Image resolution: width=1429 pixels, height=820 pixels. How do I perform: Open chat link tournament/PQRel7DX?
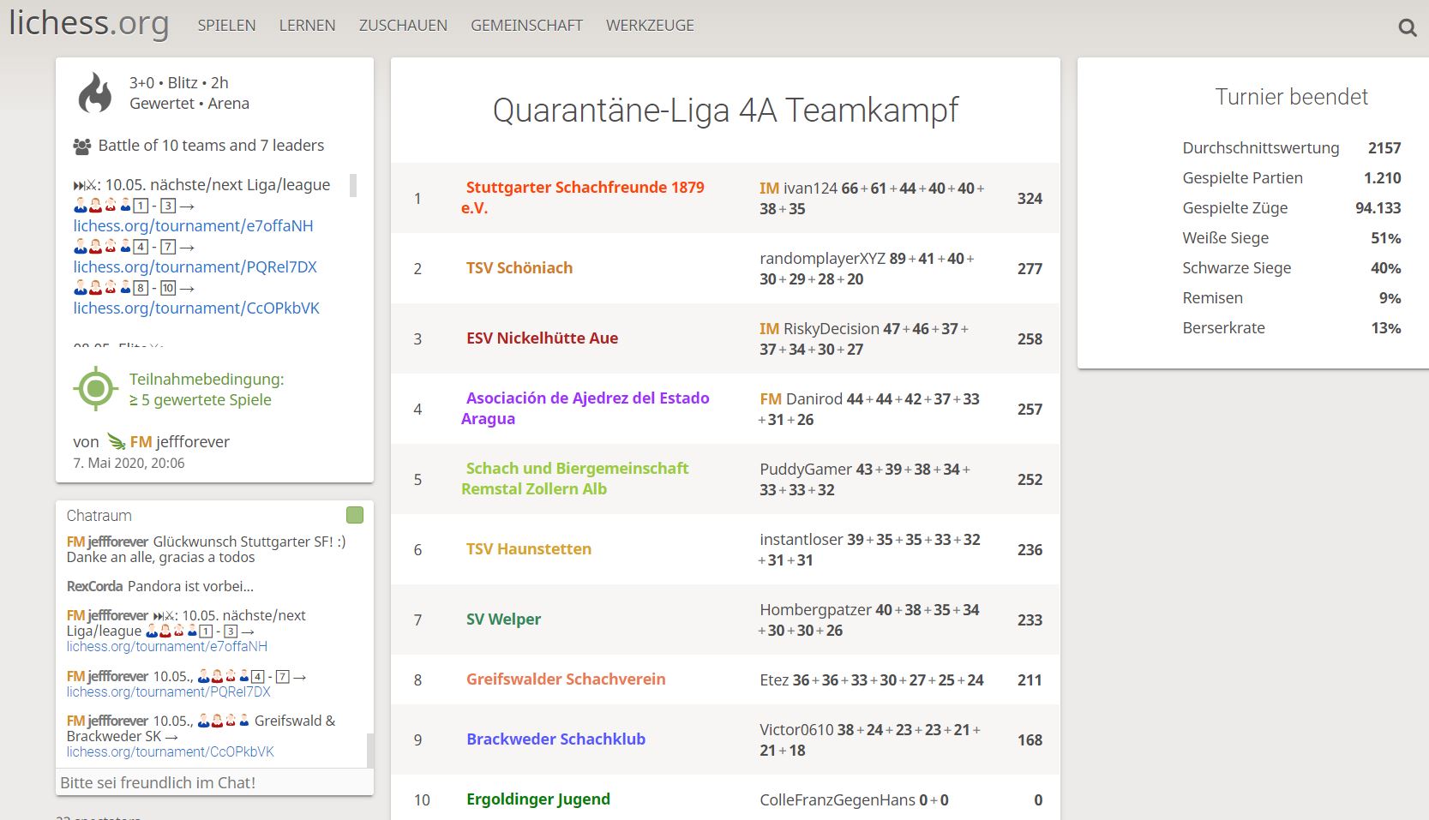(x=169, y=692)
